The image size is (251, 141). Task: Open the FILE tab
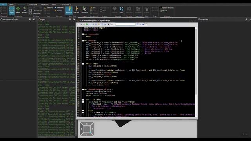coord(3,4)
